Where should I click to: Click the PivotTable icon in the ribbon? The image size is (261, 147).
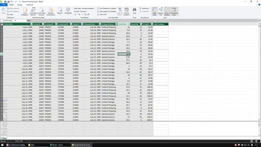(x=68, y=11)
